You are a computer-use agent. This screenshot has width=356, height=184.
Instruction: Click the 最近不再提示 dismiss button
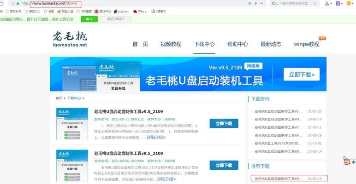click(116, 19)
